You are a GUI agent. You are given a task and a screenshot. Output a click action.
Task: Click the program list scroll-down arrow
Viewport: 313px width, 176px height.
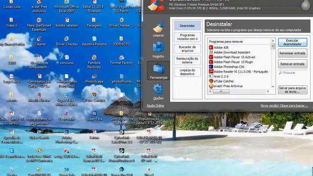point(273,87)
